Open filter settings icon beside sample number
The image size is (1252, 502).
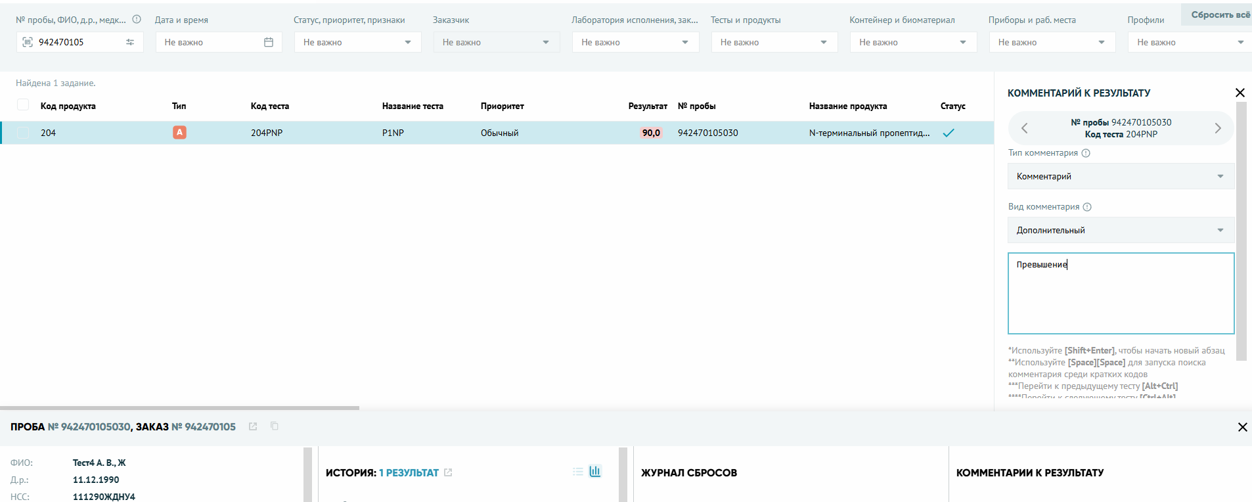(x=130, y=42)
